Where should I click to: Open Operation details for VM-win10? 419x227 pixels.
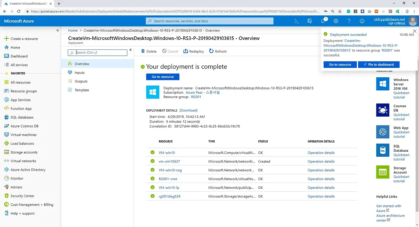point(321,153)
